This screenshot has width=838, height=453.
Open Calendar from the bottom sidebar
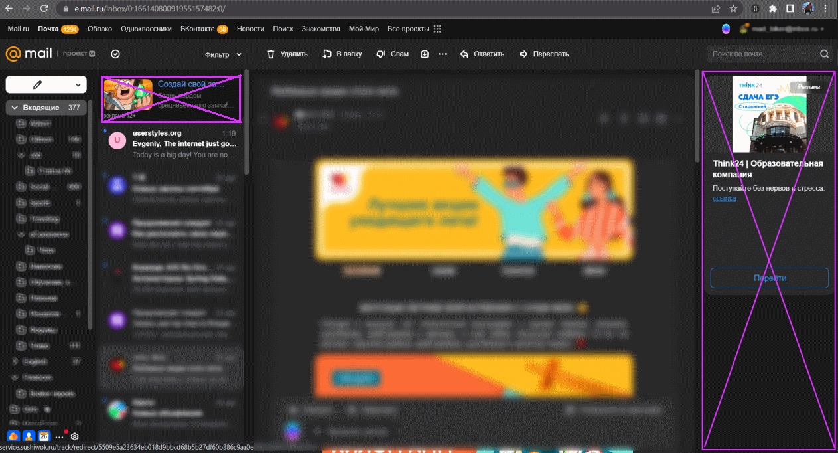pyautogui.click(x=44, y=435)
